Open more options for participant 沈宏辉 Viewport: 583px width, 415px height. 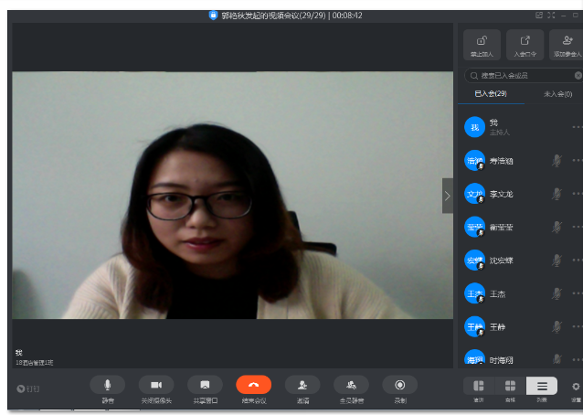(x=576, y=261)
